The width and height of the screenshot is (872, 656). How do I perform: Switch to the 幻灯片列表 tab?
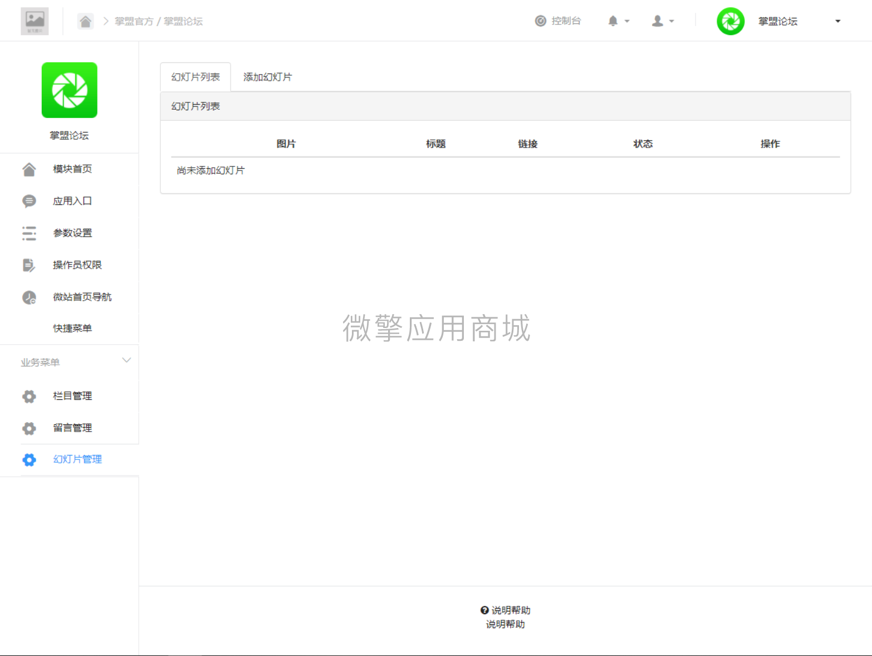click(195, 77)
